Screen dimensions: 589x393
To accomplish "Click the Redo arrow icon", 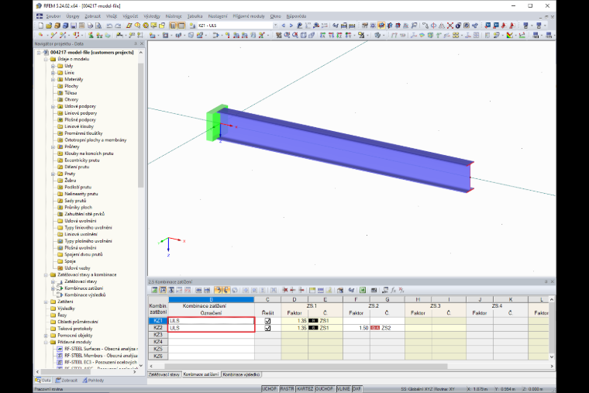I will click(118, 26).
